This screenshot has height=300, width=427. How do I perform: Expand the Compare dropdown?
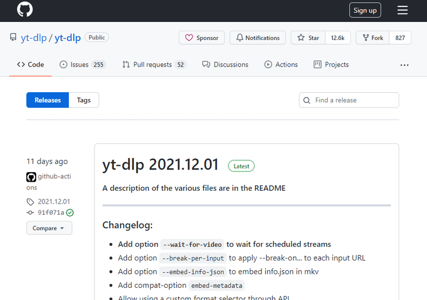pos(49,228)
